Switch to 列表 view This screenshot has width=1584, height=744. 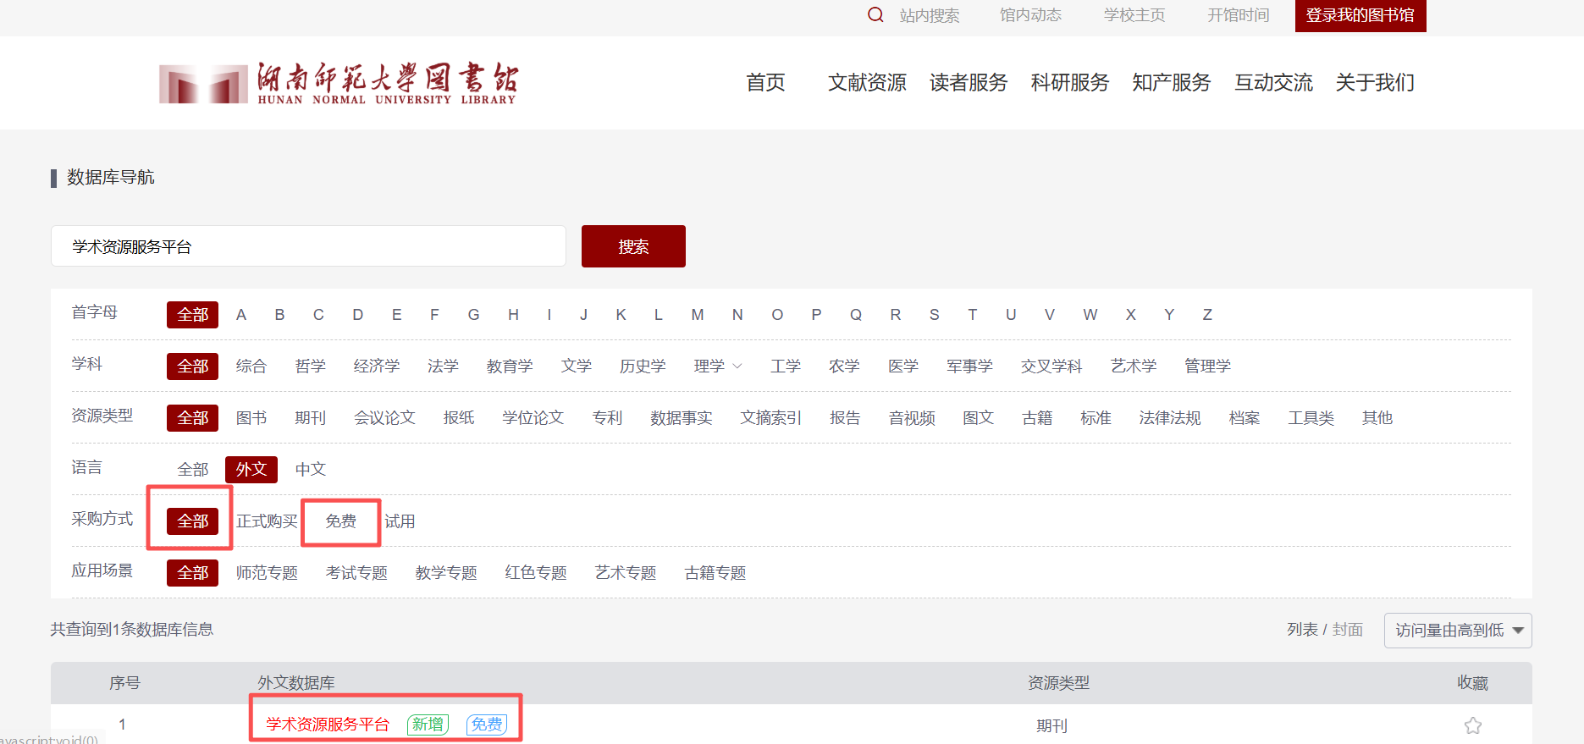(1302, 630)
